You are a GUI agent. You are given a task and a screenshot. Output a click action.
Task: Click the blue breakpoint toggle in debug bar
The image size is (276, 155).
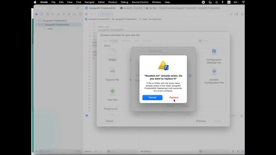point(87,115)
